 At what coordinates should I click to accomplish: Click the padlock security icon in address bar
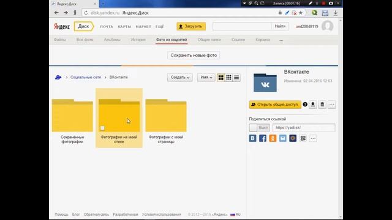(280, 13)
